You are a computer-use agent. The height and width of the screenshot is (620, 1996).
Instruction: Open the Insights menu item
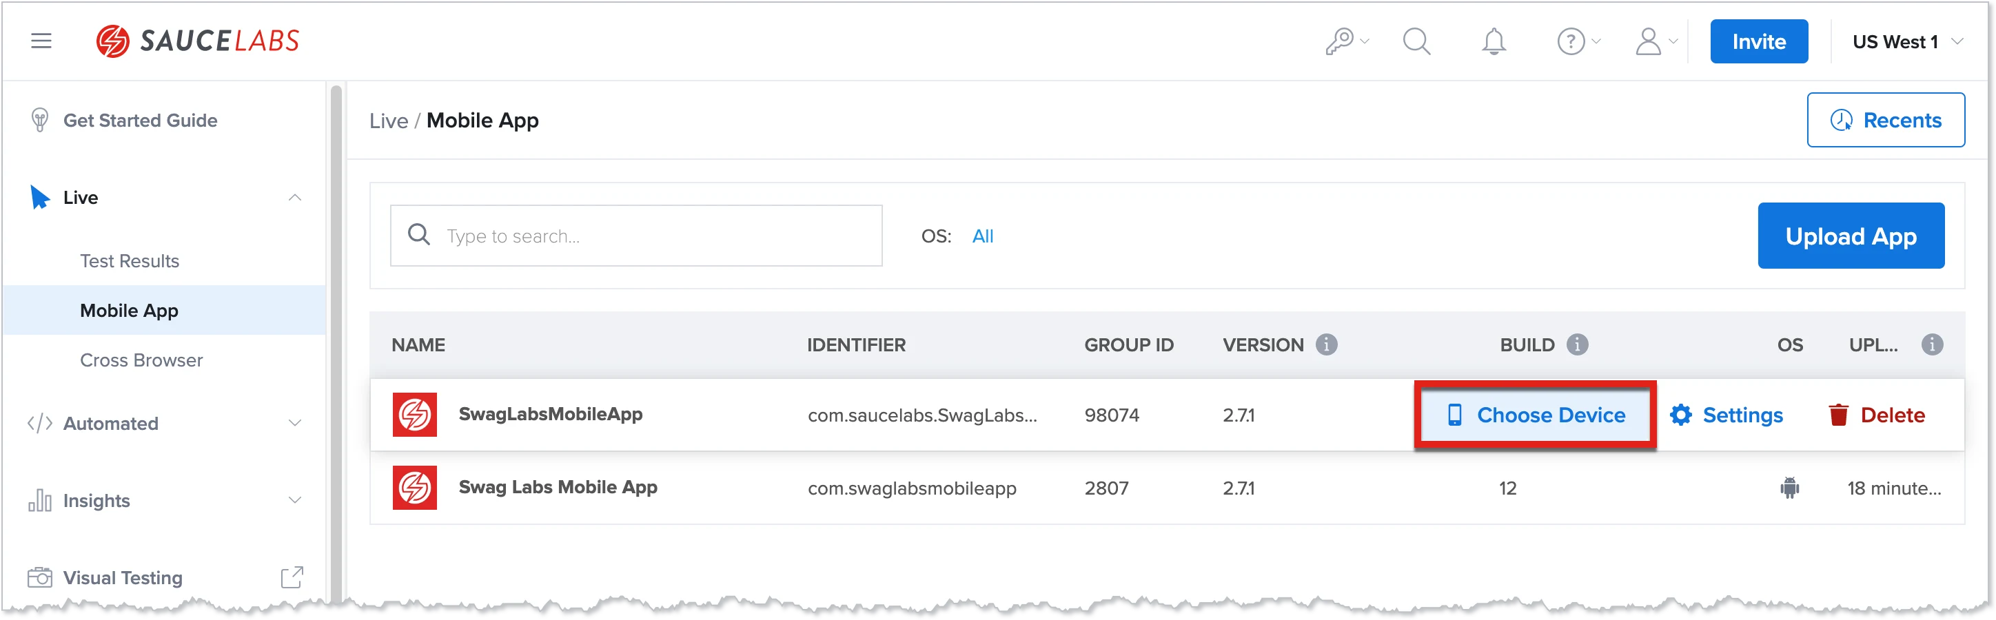(96, 501)
